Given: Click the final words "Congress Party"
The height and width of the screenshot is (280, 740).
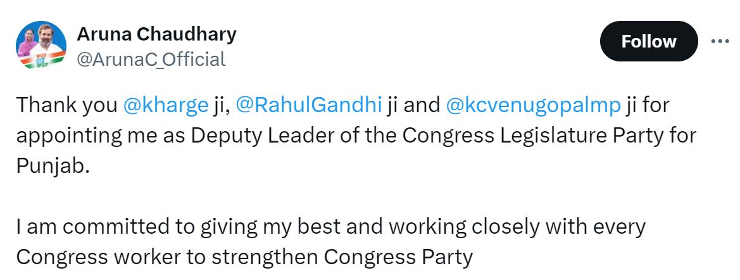Looking at the screenshot, I should click(398, 257).
